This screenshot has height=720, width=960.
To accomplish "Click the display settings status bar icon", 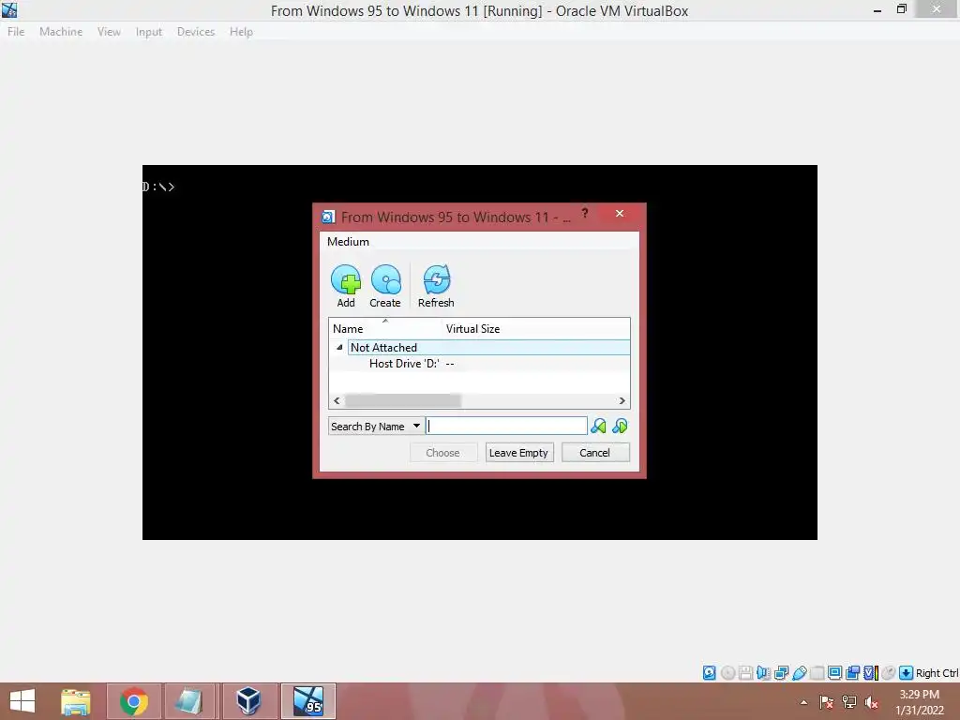I will point(834,673).
